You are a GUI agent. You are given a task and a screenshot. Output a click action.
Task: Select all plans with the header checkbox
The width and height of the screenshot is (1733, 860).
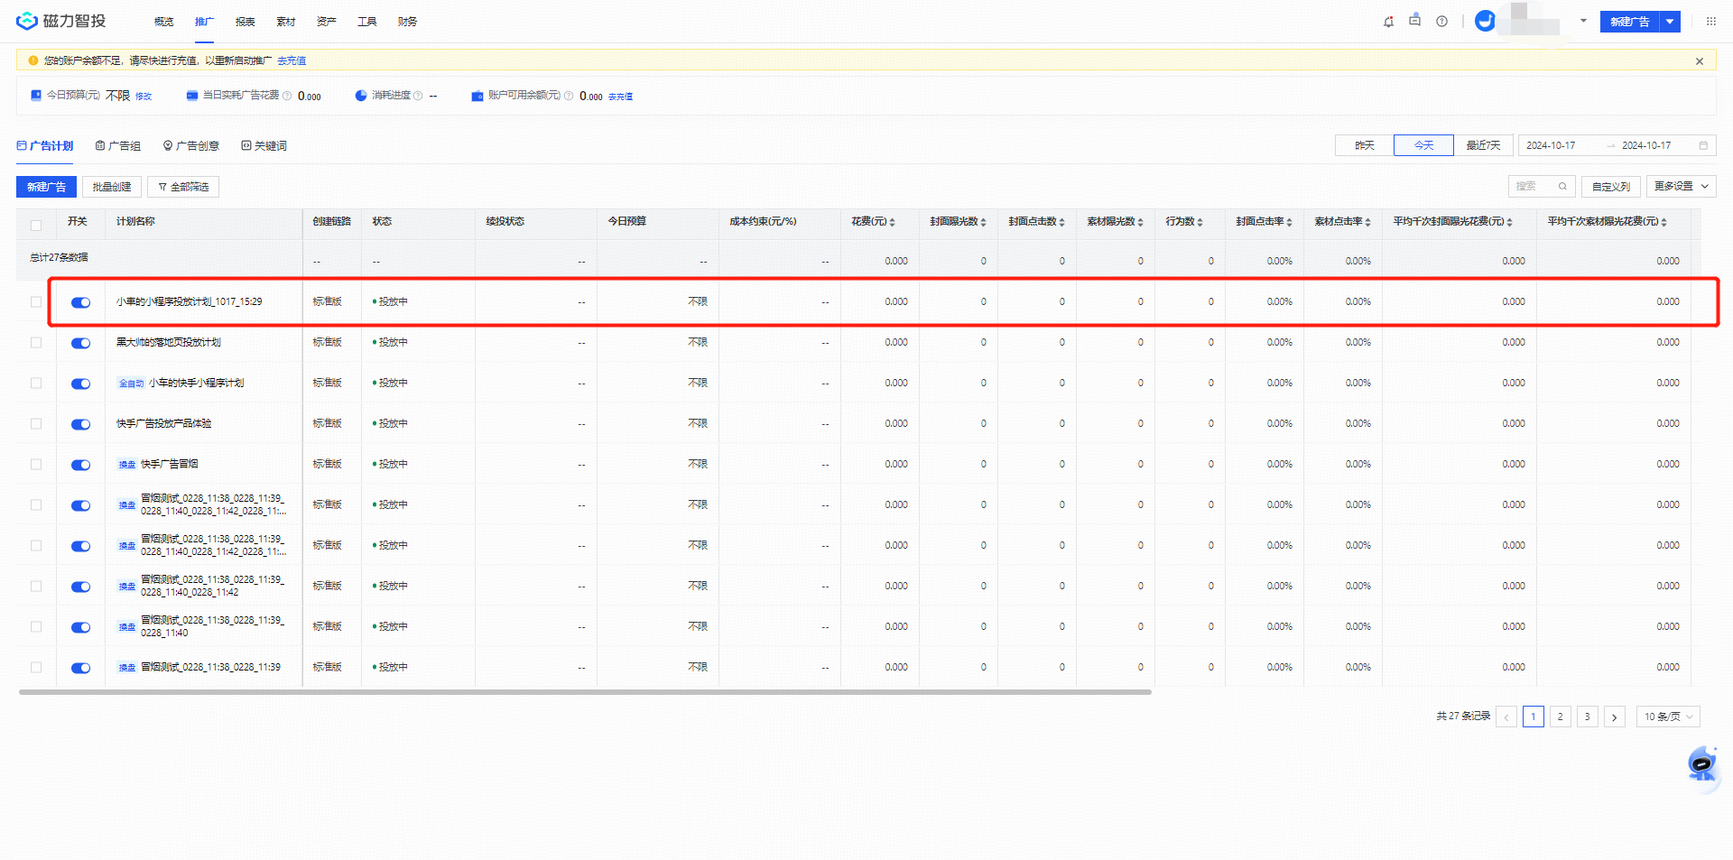click(x=36, y=226)
